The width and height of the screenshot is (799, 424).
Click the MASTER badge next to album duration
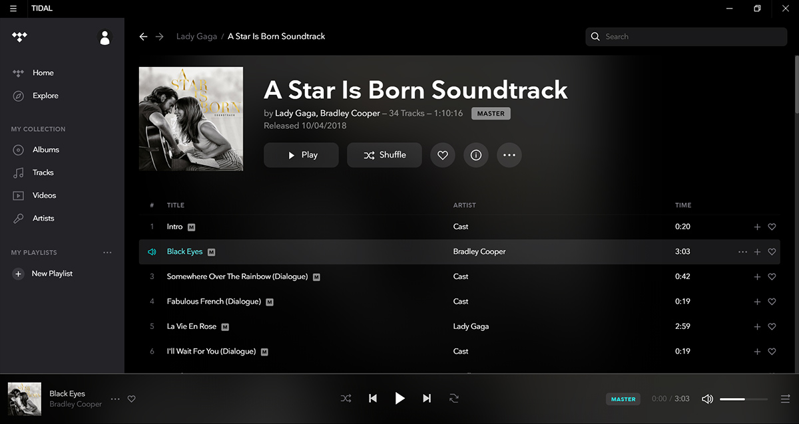pos(491,114)
